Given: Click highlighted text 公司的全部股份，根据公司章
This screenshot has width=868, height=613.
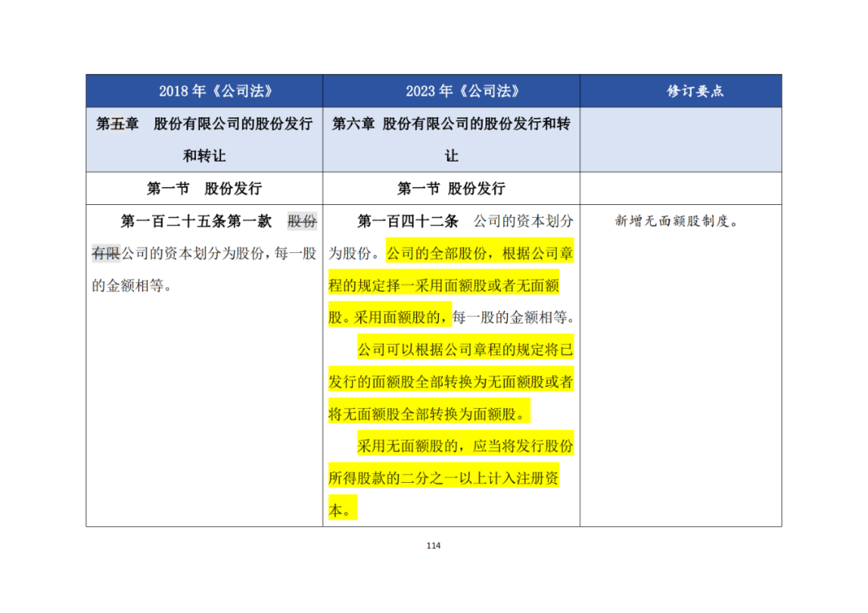Looking at the screenshot, I should (480, 253).
